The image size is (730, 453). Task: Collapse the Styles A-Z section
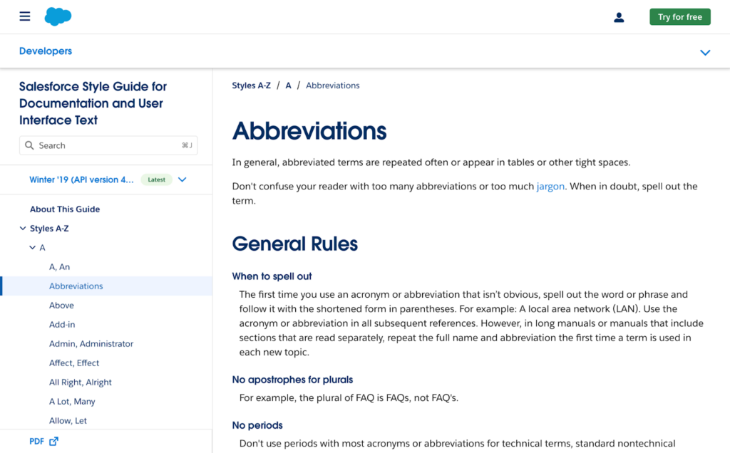click(x=22, y=228)
